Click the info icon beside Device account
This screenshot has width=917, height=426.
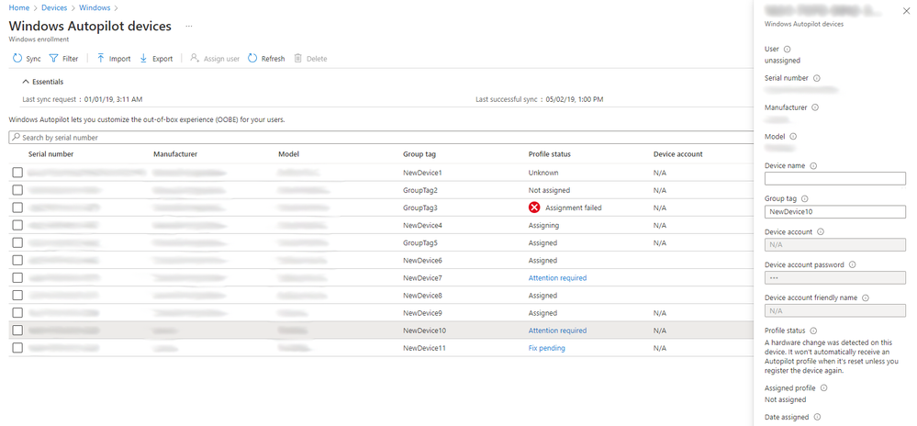(x=820, y=231)
